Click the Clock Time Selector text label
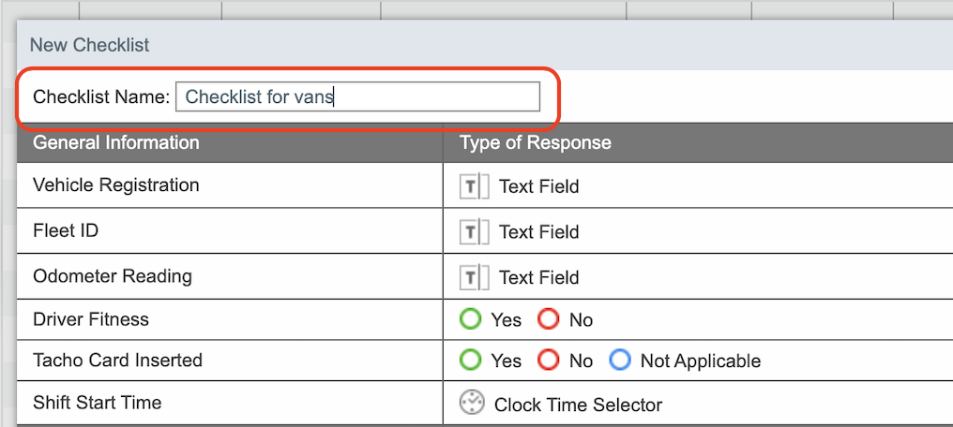The height and width of the screenshot is (427, 953). coord(578,405)
